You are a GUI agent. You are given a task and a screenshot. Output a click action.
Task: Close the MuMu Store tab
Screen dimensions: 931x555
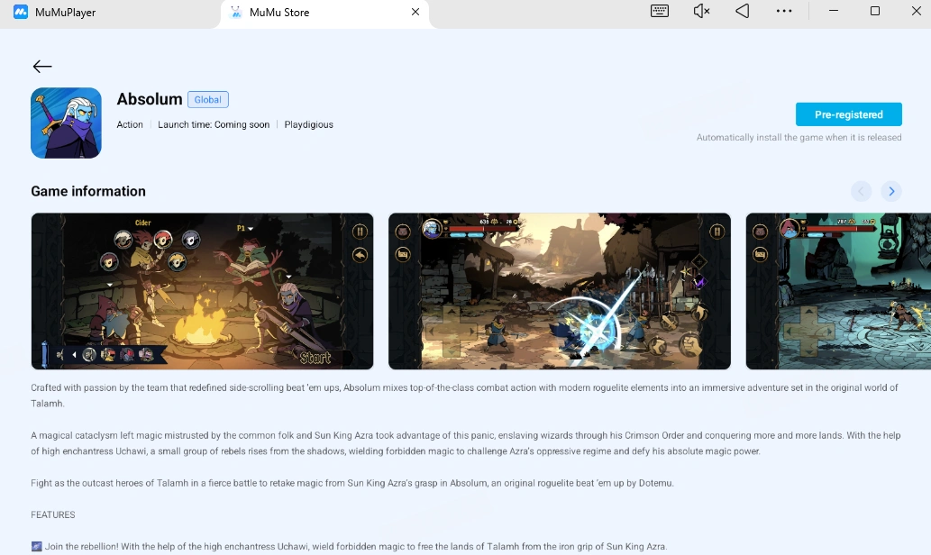pos(415,12)
